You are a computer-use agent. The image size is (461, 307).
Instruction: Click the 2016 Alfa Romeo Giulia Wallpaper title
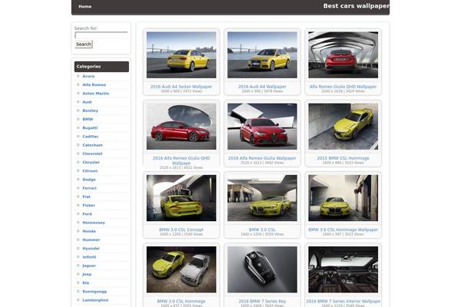tap(262, 158)
